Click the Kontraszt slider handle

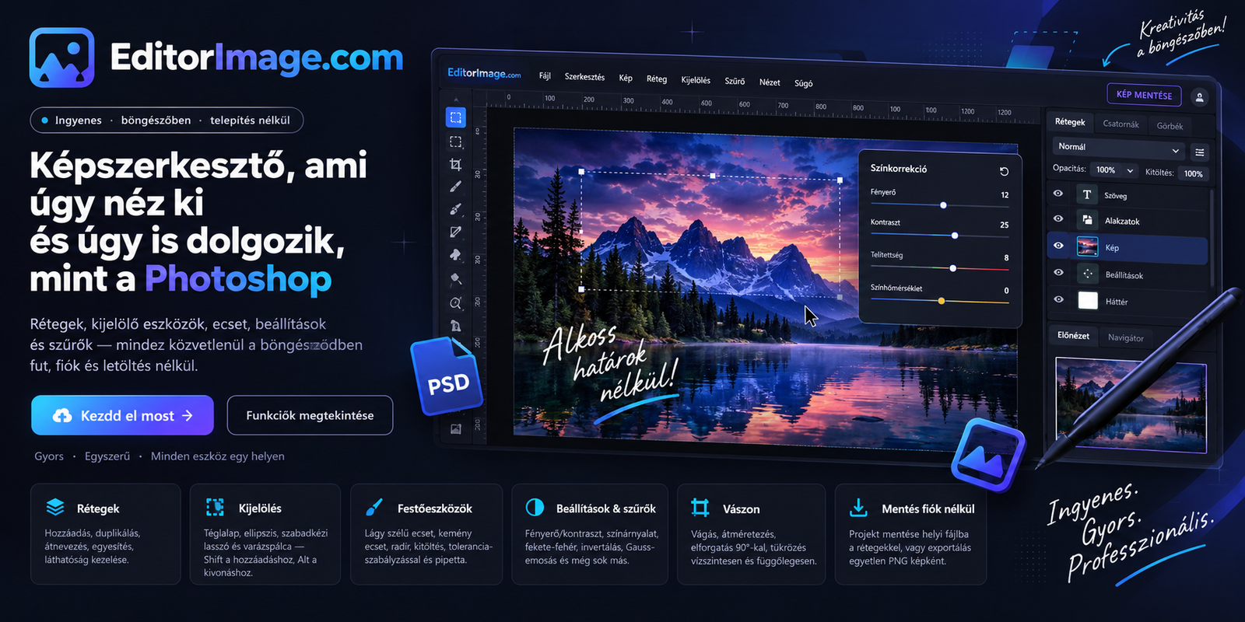pyautogui.click(x=955, y=236)
